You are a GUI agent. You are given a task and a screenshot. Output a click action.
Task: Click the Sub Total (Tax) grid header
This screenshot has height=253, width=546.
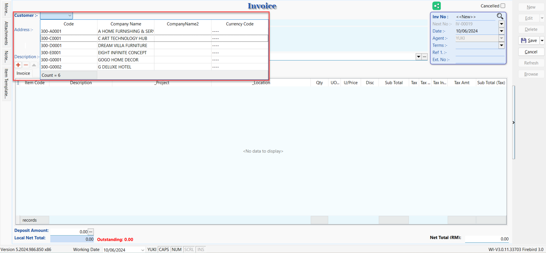pos(491,83)
